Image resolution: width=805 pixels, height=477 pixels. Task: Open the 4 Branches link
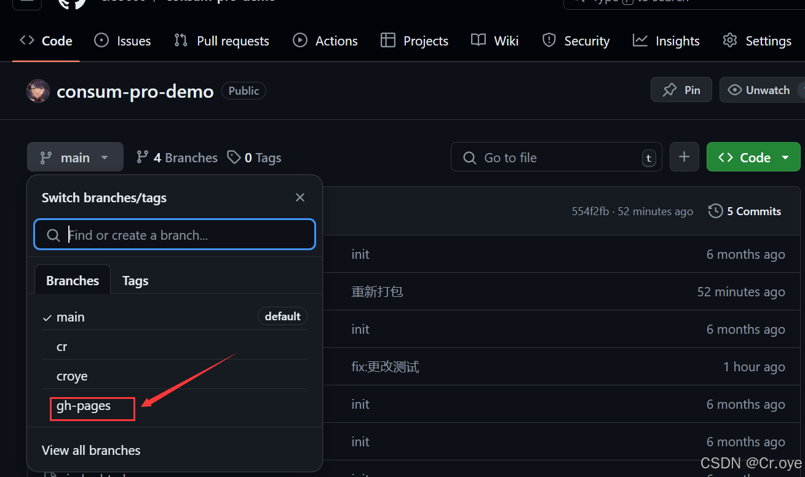[x=177, y=157]
